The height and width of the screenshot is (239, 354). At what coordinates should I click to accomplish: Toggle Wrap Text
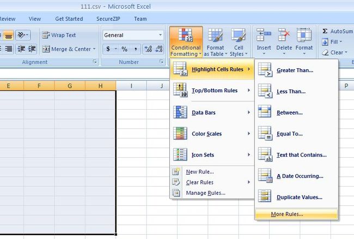(x=59, y=35)
